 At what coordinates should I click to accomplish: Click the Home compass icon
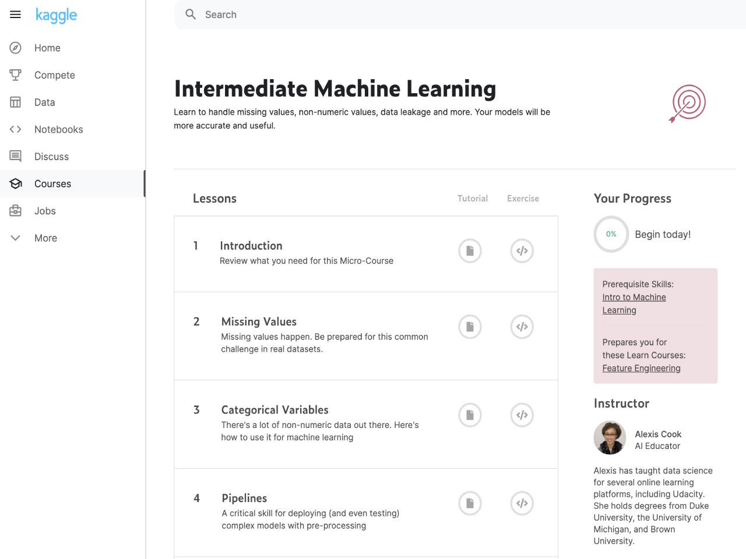click(x=16, y=48)
